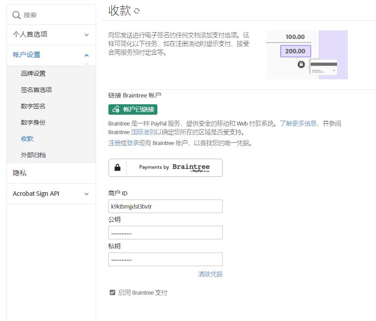376x321 pixels.
Task: Click the lock icon in the payment illustration
Action: (300, 63)
